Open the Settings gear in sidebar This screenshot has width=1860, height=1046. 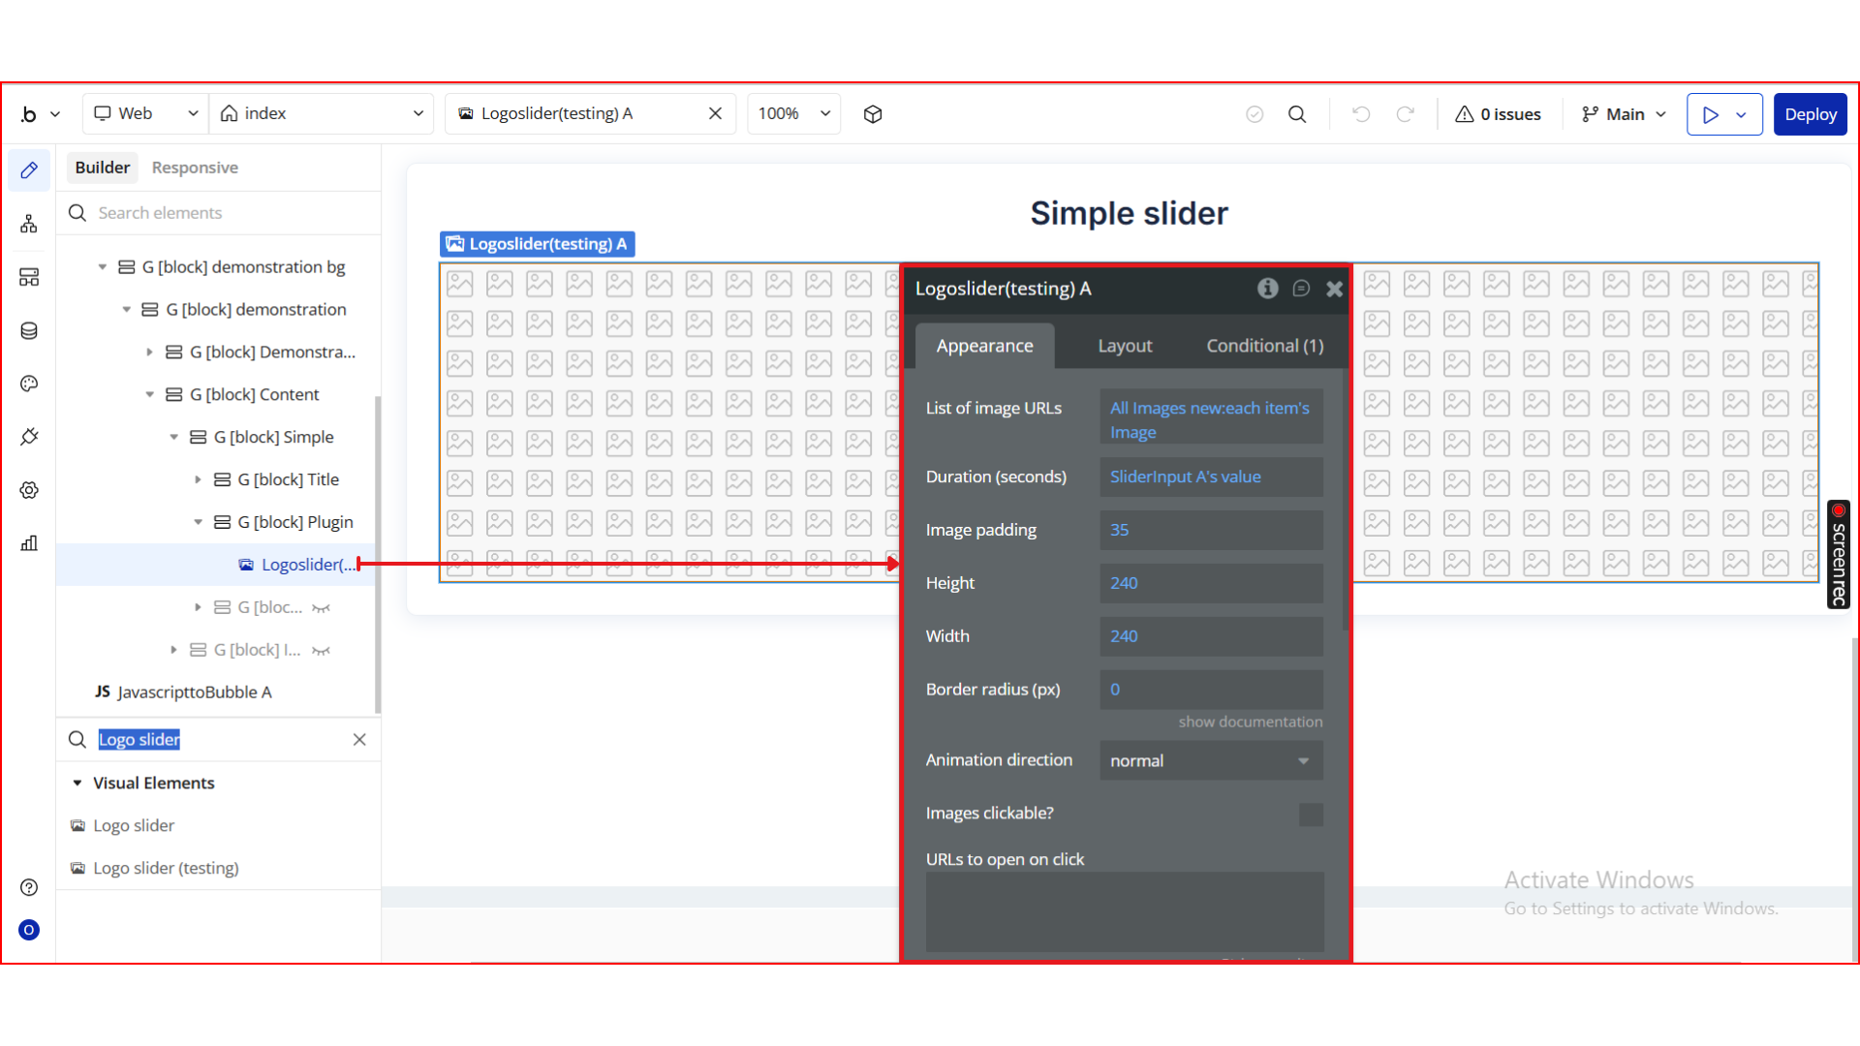tap(29, 490)
